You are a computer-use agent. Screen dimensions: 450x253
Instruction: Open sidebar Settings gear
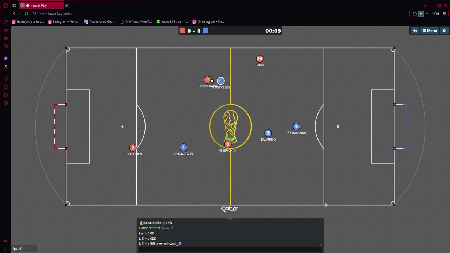click(x=6, y=103)
